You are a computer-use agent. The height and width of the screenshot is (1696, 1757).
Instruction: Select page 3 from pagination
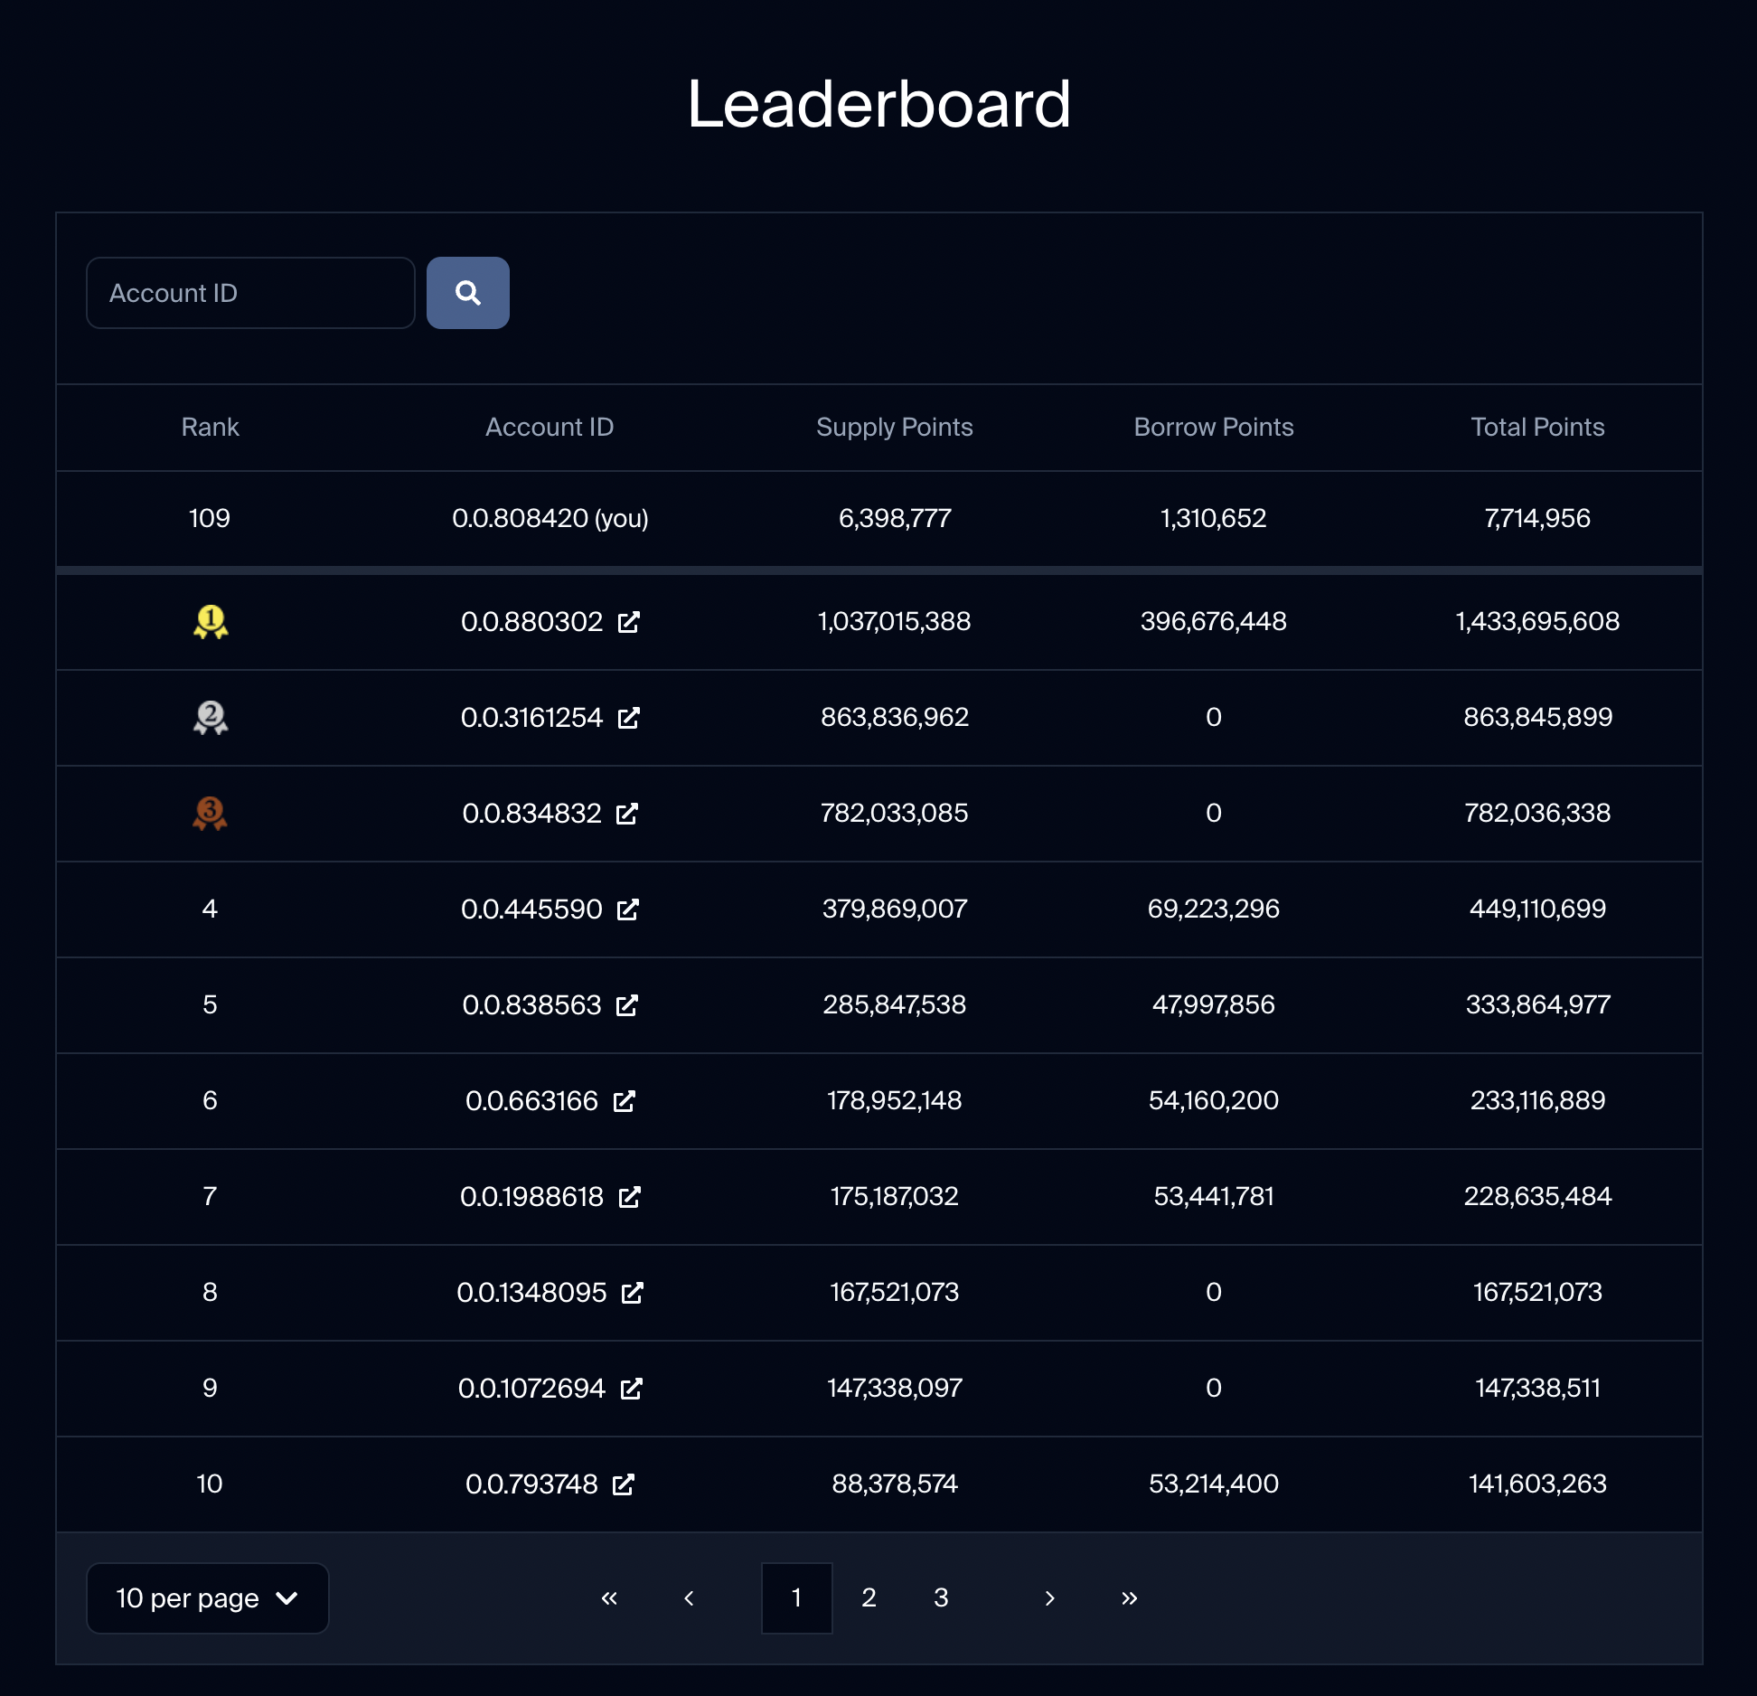point(941,1597)
